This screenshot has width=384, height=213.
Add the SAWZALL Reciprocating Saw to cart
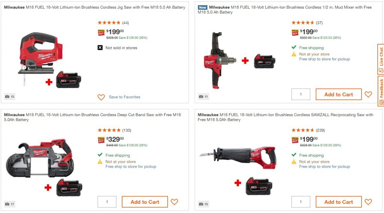(339, 202)
